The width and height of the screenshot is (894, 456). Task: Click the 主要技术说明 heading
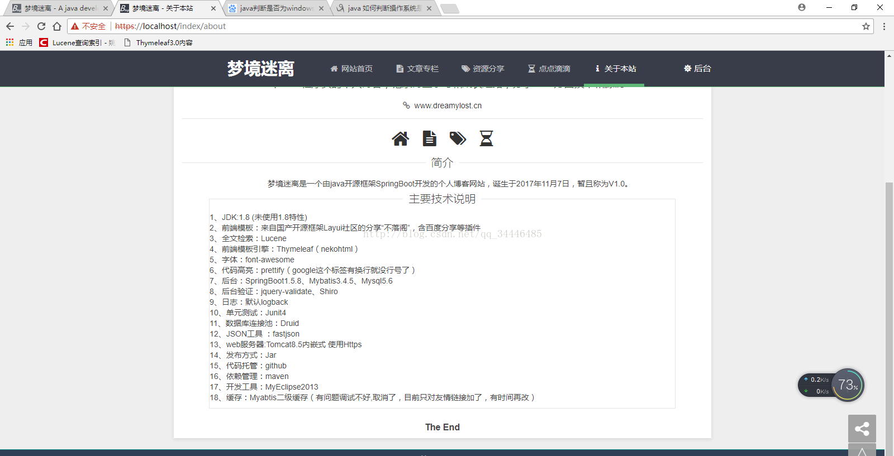pyautogui.click(x=442, y=199)
